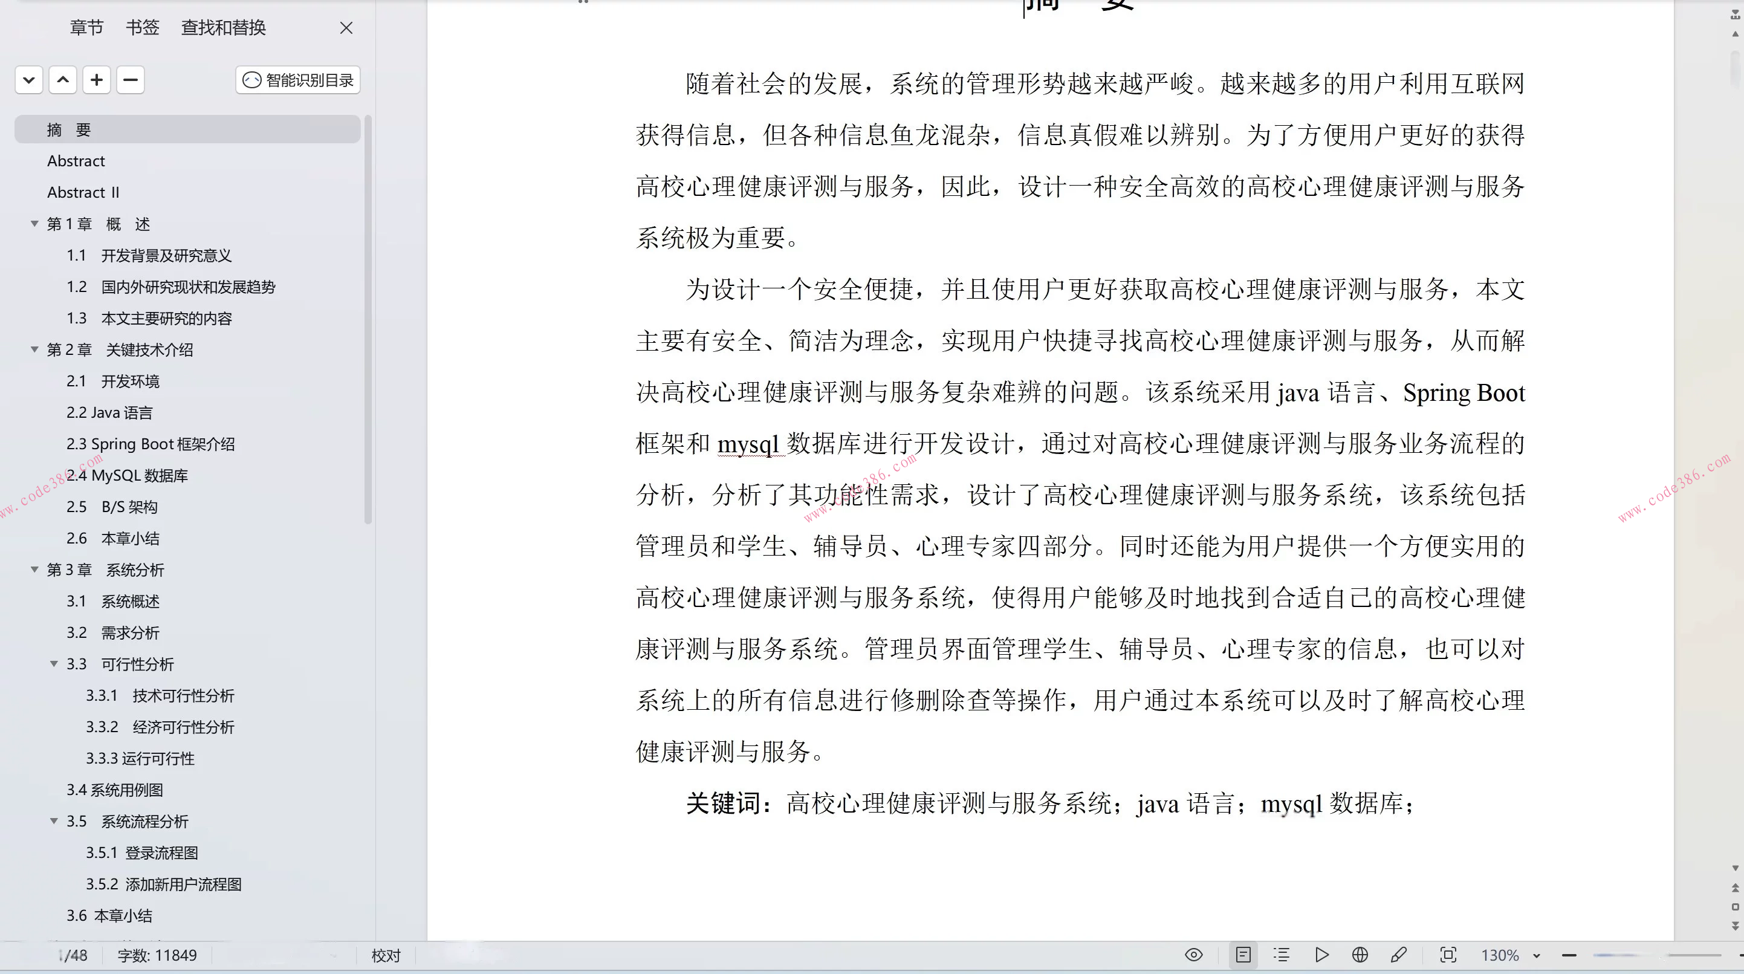Switch to 书签 tab
1744x974 pixels.
pos(142,28)
